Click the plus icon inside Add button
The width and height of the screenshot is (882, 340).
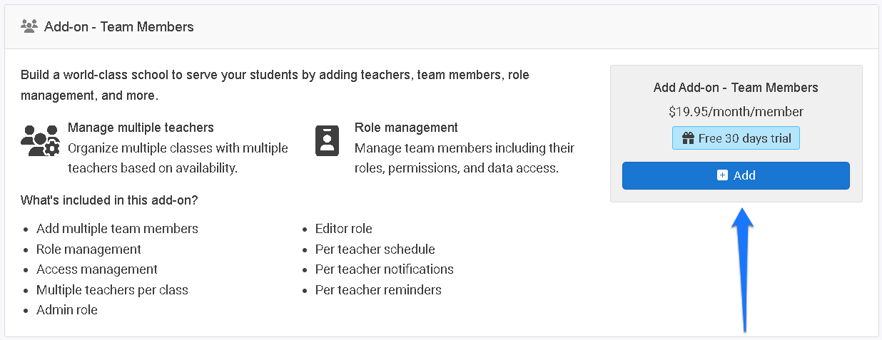pyautogui.click(x=722, y=175)
